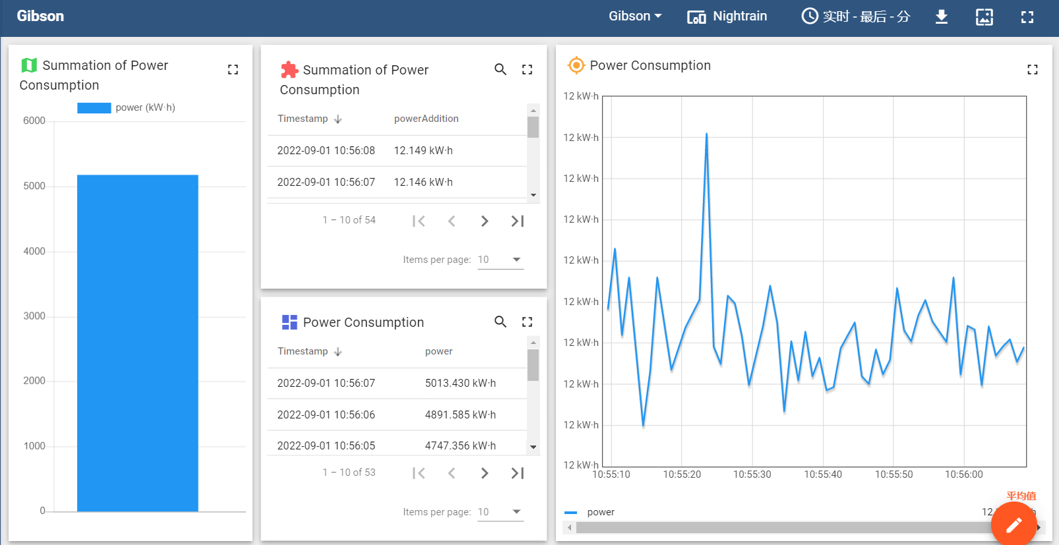Open items per page dropdown in lower table
Viewport: 1059px width, 545px height.
[x=500, y=512]
